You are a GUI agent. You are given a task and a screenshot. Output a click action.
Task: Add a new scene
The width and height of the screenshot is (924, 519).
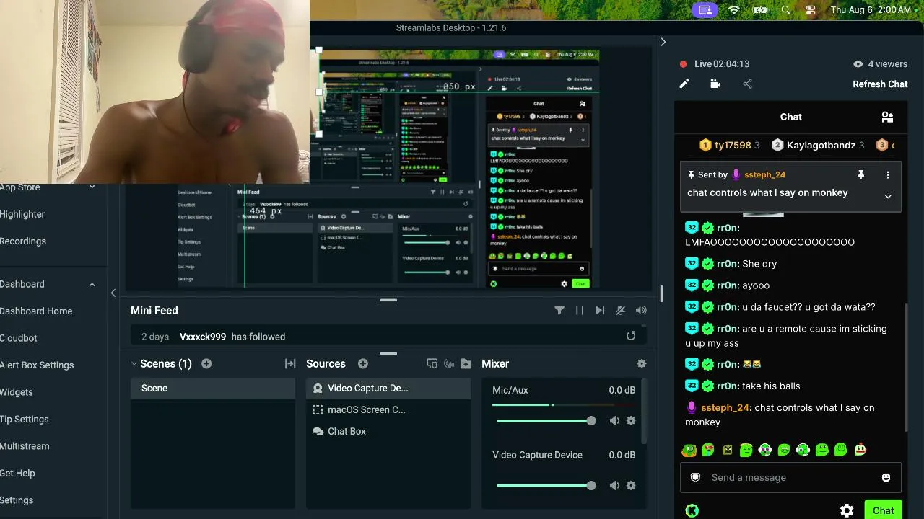click(x=206, y=363)
